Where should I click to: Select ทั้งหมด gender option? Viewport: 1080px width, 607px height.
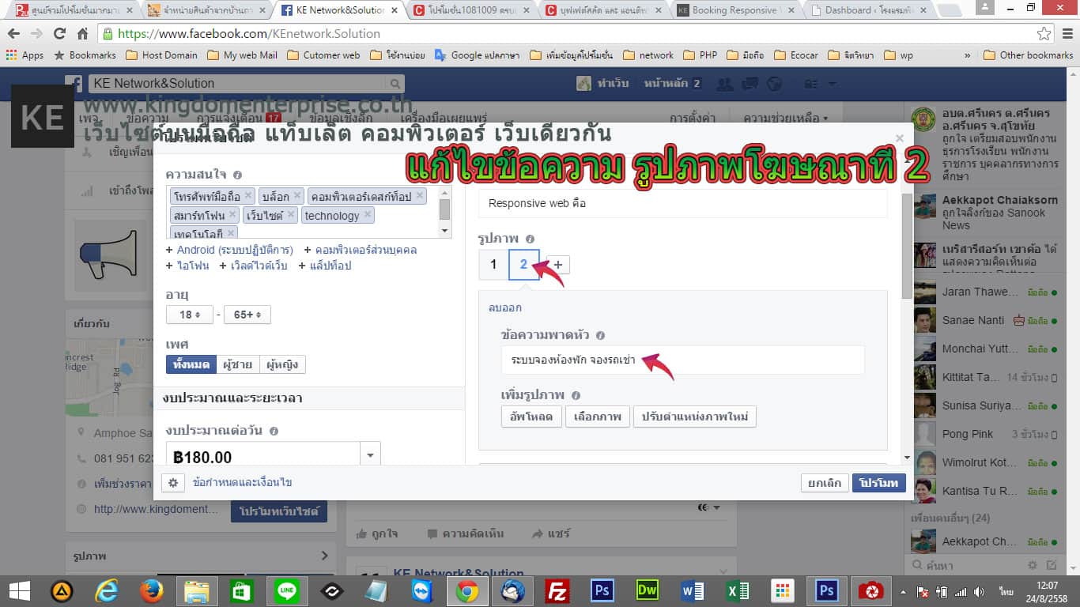click(x=190, y=364)
